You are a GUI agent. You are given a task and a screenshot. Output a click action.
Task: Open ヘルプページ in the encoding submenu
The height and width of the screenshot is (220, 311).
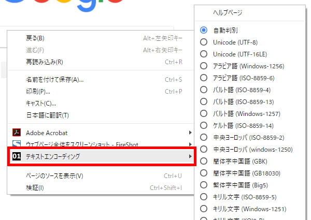click(x=227, y=12)
